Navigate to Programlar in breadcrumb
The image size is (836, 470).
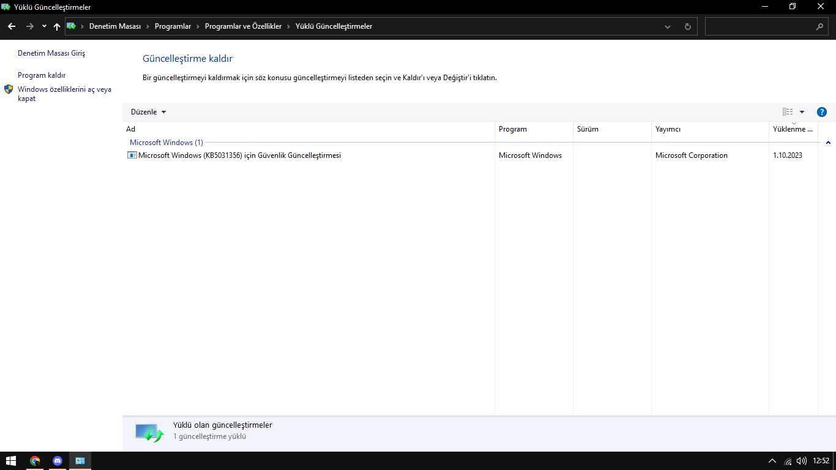coord(173,26)
